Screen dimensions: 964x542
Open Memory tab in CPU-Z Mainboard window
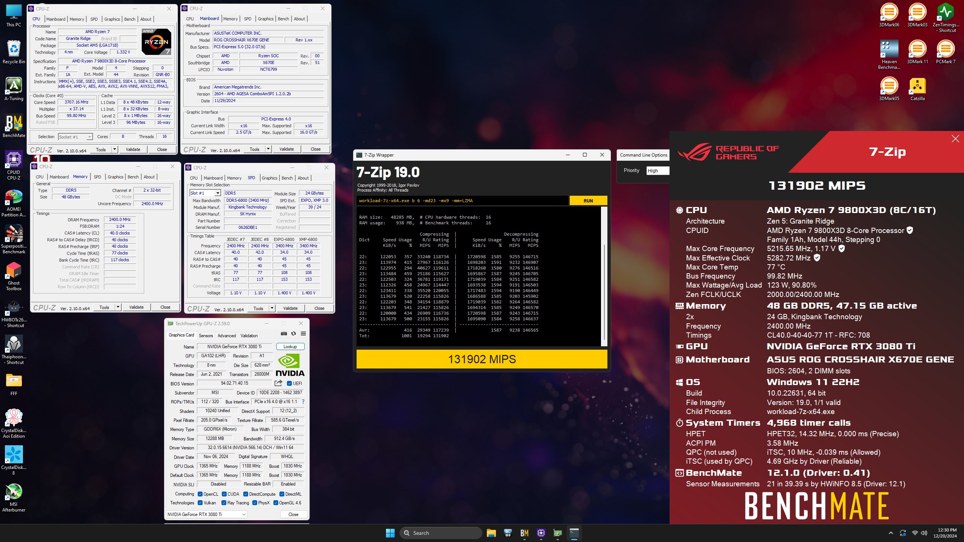coord(230,19)
